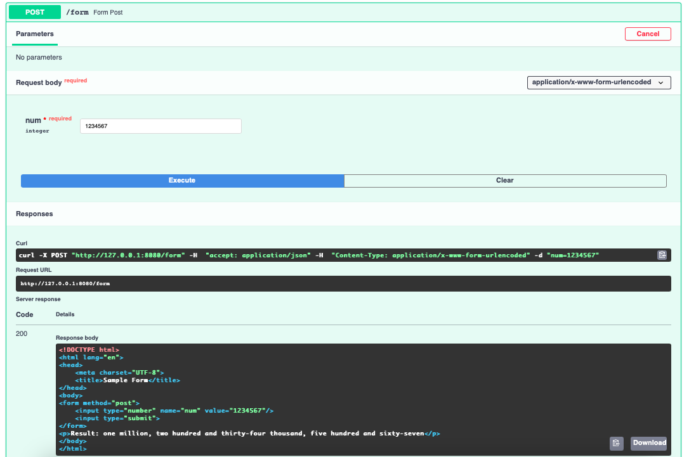Viewport: 689px width, 457px height.
Task: Cancel the try-it-out mode
Action: pos(648,34)
